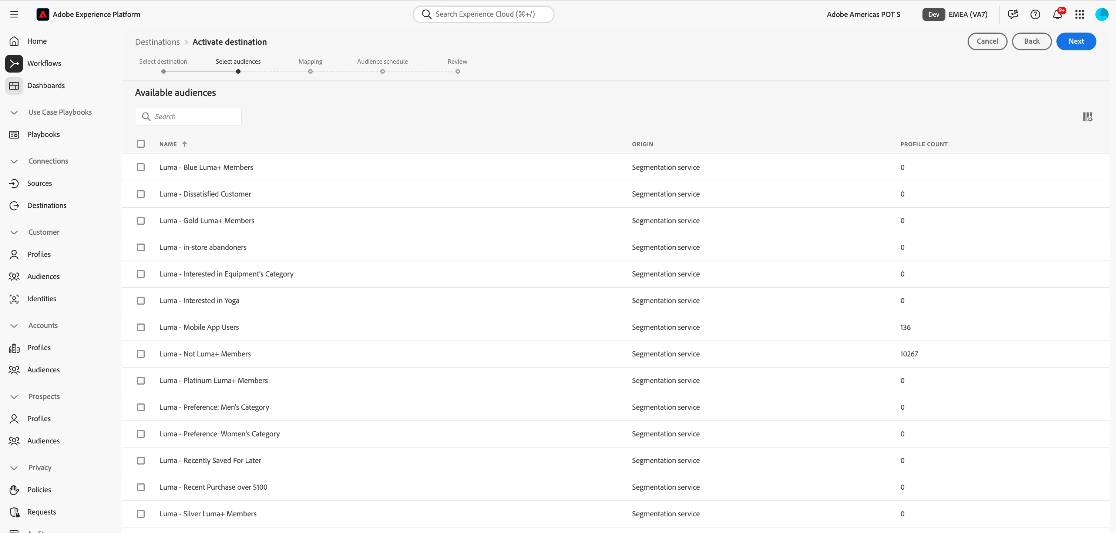Click the Destinations icon in the sidebar

click(x=14, y=205)
